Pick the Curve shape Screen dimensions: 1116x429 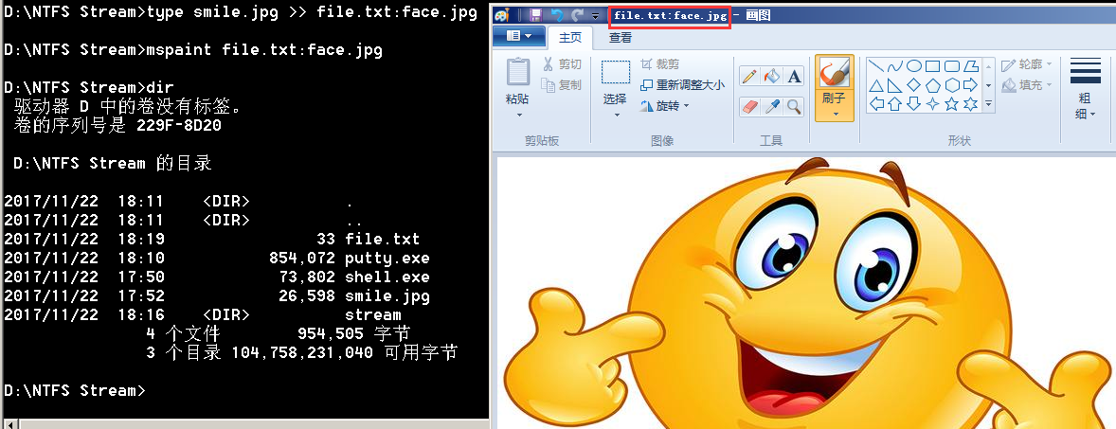[895, 66]
